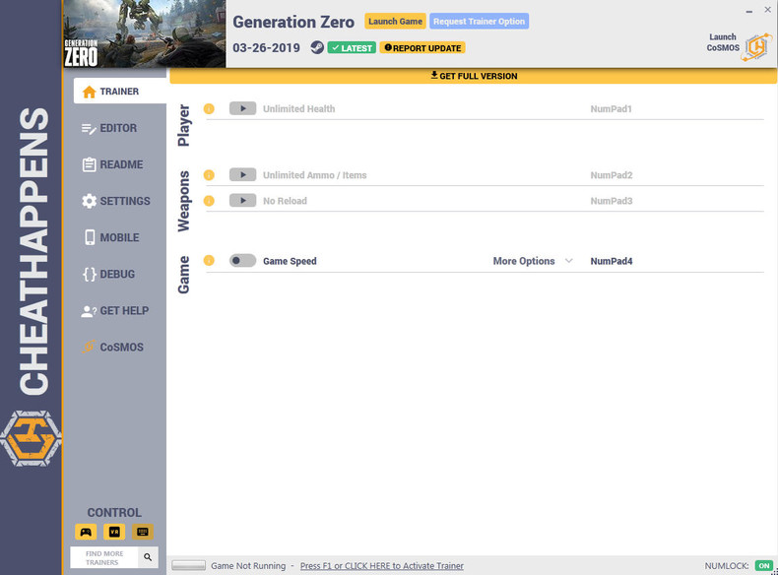
Task: Click the NumPad3 hotkey for No Reload
Action: point(612,201)
